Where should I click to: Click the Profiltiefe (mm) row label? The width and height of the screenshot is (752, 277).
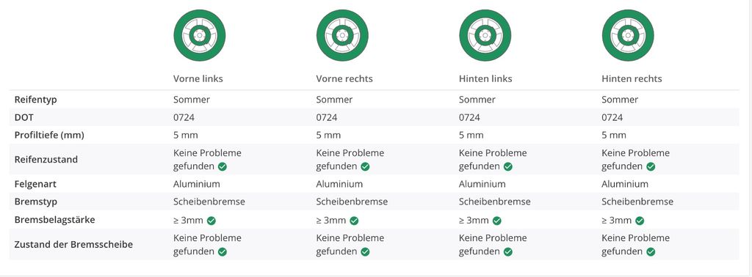pyautogui.click(x=49, y=135)
